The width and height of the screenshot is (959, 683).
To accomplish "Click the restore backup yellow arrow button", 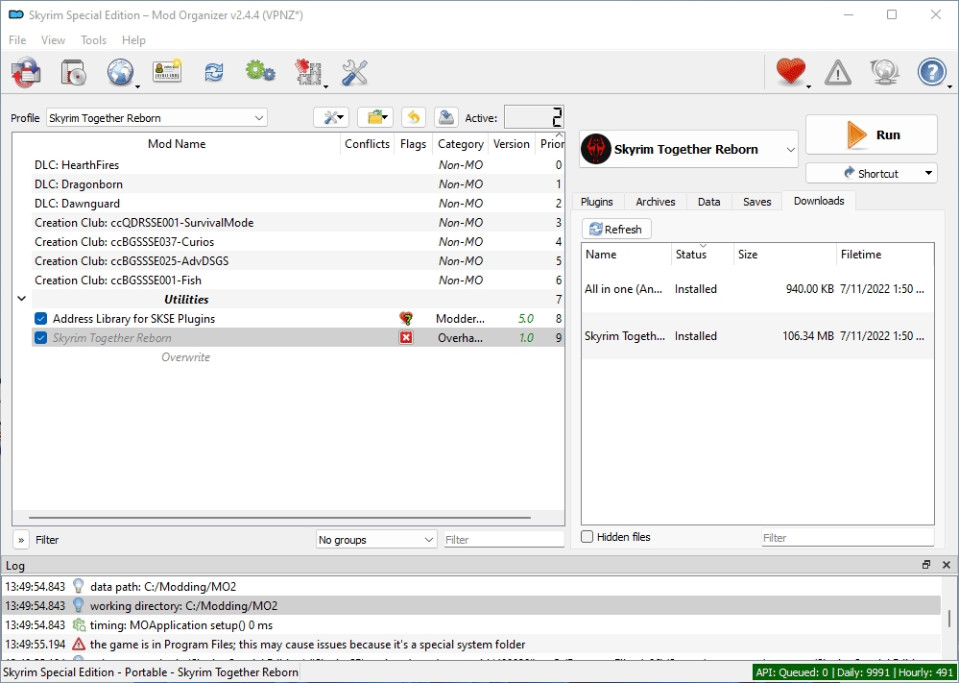I will click(x=413, y=117).
